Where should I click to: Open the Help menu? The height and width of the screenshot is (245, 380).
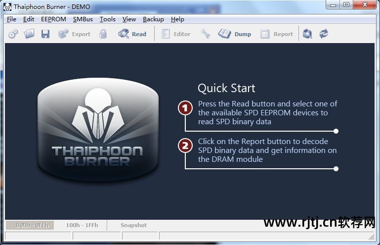pos(177,19)
